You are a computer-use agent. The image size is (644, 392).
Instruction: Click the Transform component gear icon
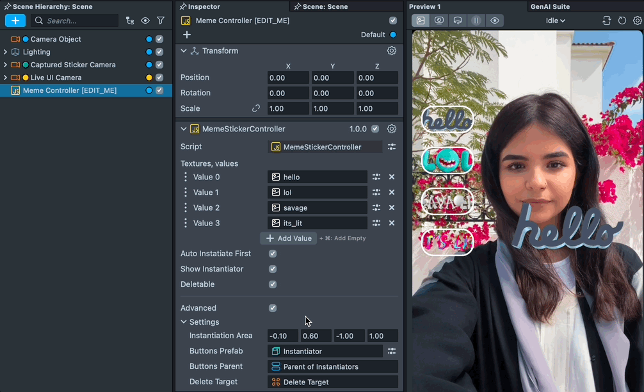392,51
